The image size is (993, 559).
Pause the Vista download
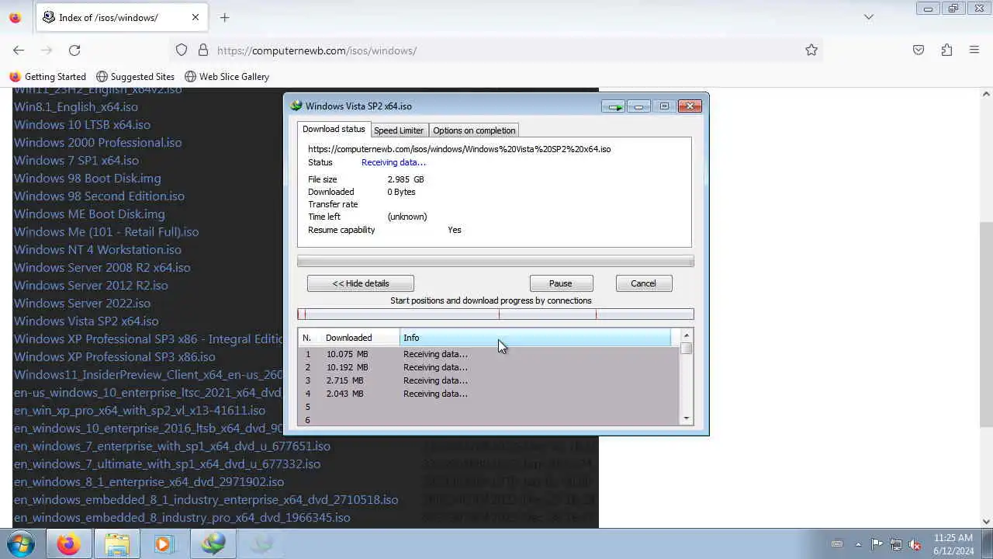(561, 283)
